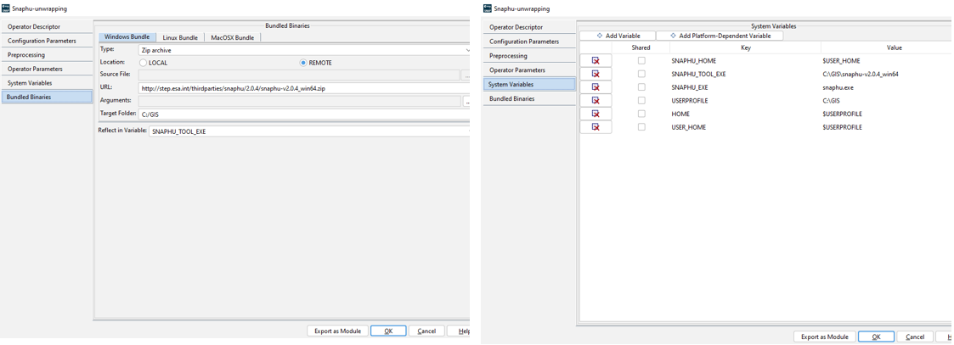The image size is (954, 345).
Task: Toggle Shared checkbox for SNAPHU_HOME
Action: (x=641, y=61)
